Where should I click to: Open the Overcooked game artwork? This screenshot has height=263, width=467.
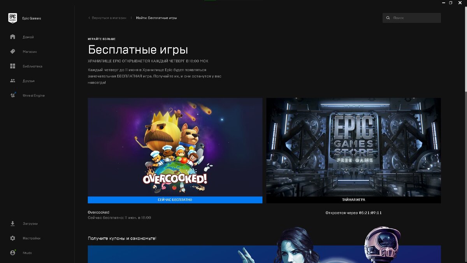point(175,147)
